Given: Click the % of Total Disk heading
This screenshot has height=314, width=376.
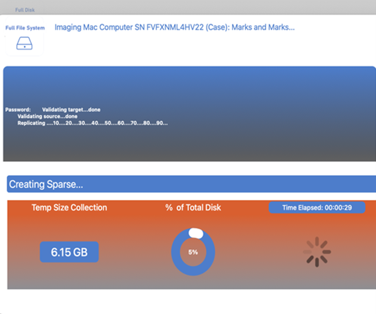Looking at the screenshot, I should pyautogui.click(x=193, y=207).
